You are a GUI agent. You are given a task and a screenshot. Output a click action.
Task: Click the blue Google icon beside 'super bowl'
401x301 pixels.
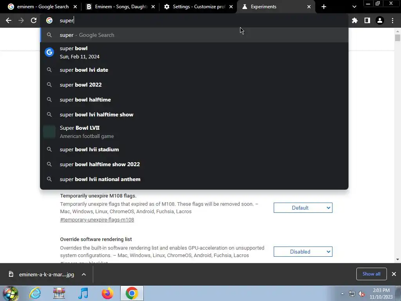(x=49, y=52)
